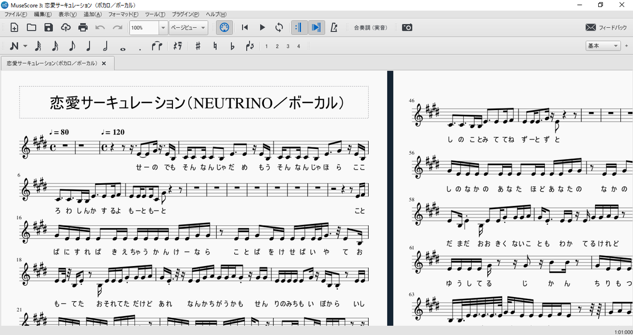Toggle pan score during playback
Screen dimensions: 633x335
316,27
